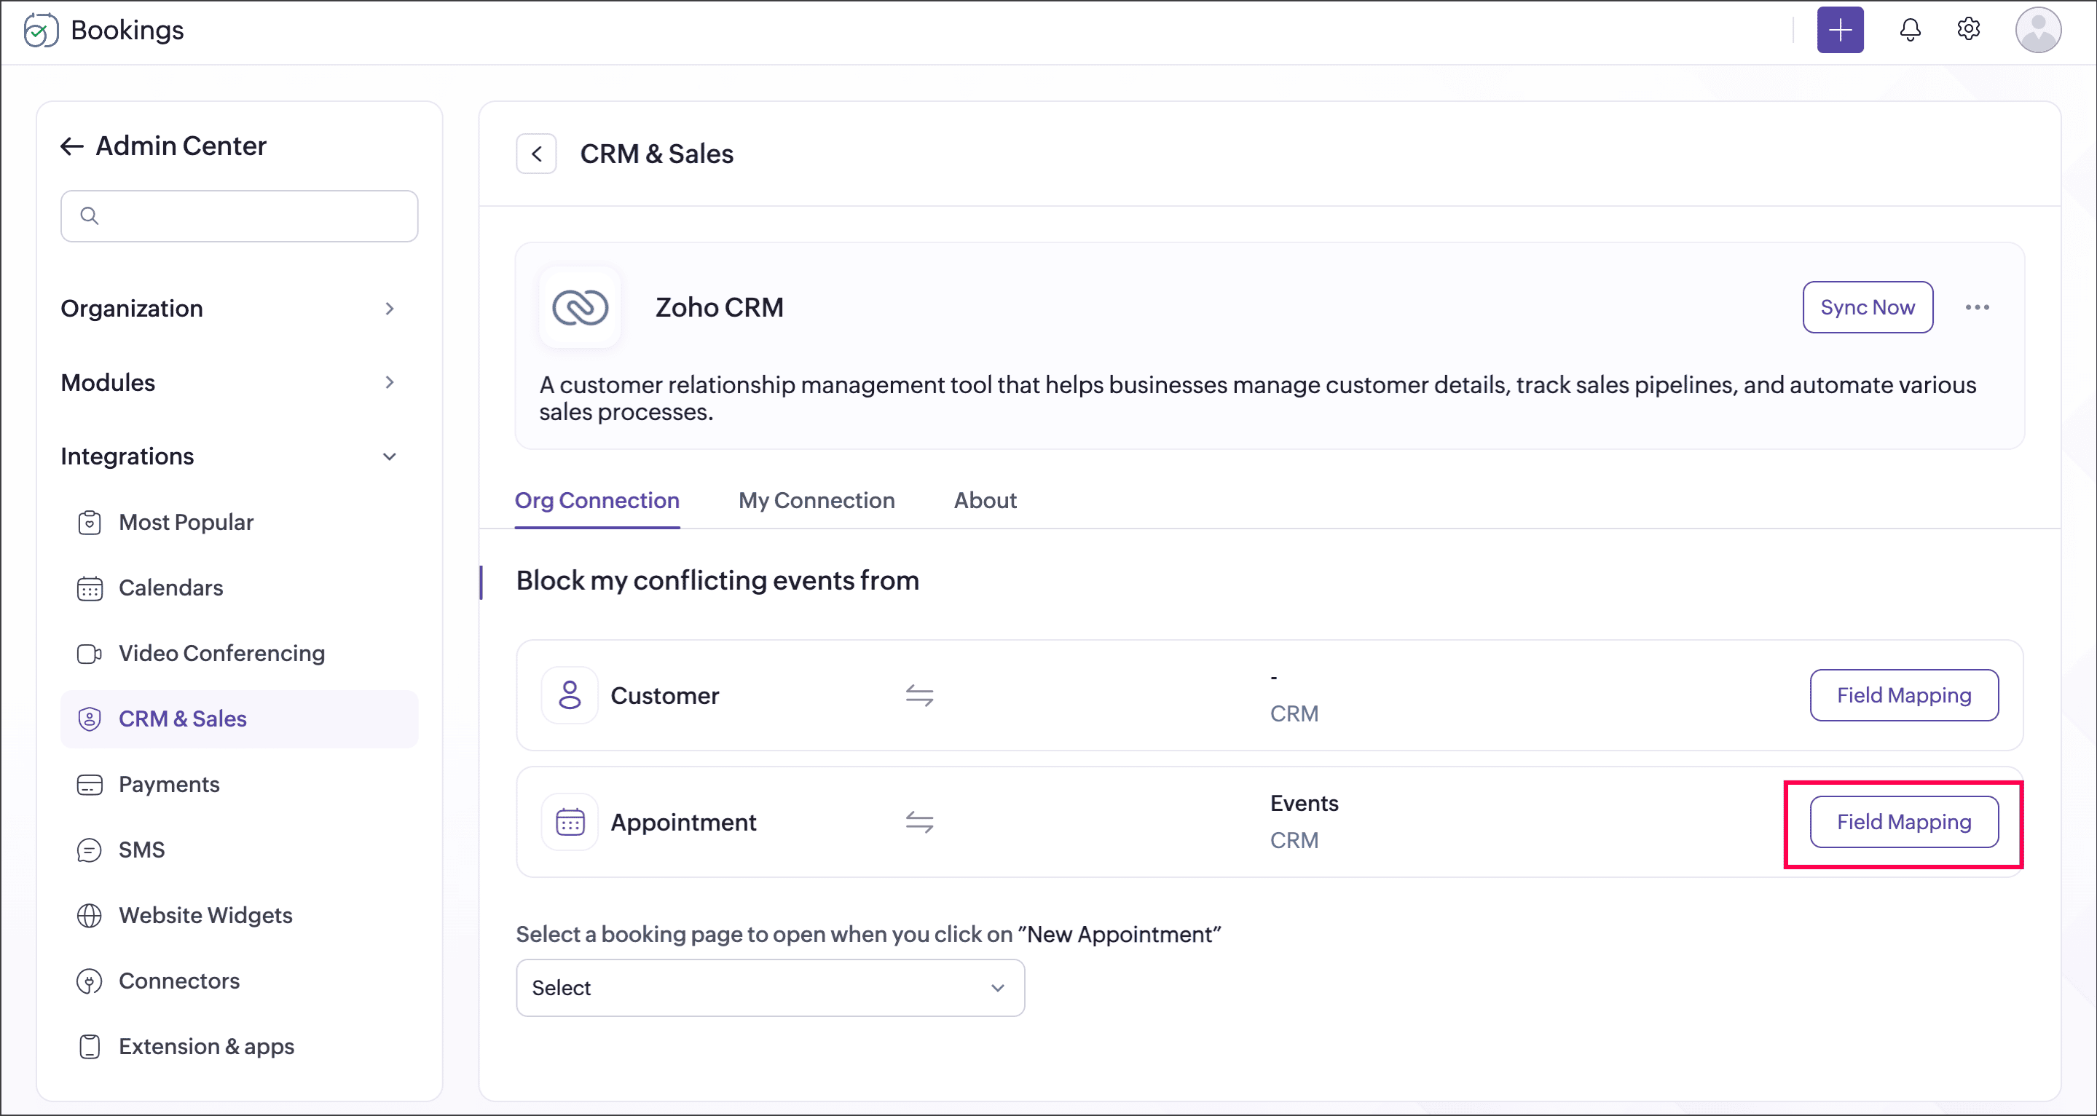The height and width of the screenshot is (1116, 2097).
Task: Collapse the Integrations section
Action: click(389, 456)
